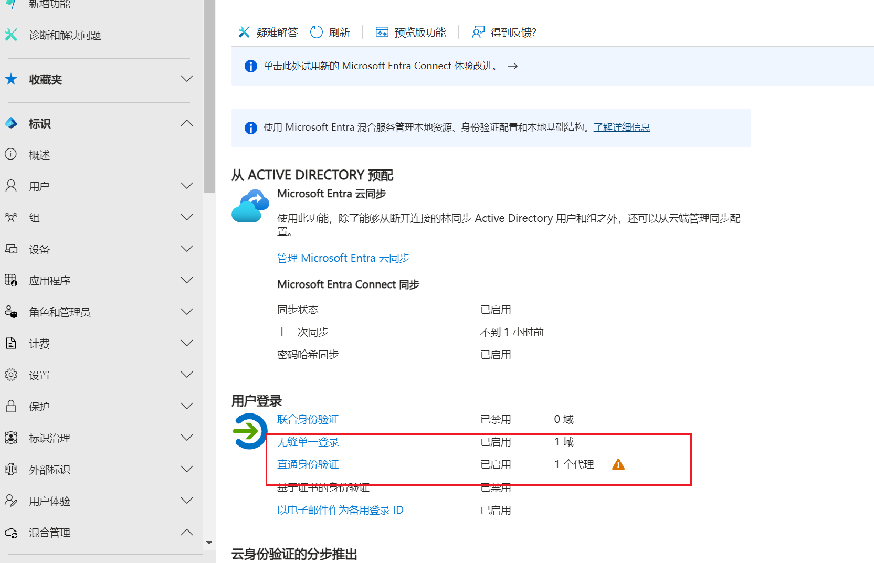The width and height of the screenshot is (874, 563).
Task: Expand the 外部标识 menu chevron
Action: coord(187,469)
